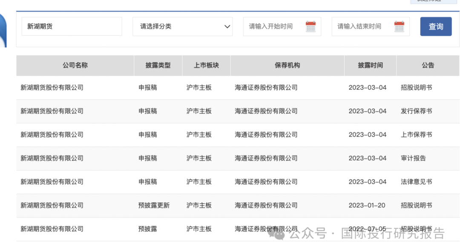
Task: Click the 披露时间 column header
Action: click(x=370, y=65)
